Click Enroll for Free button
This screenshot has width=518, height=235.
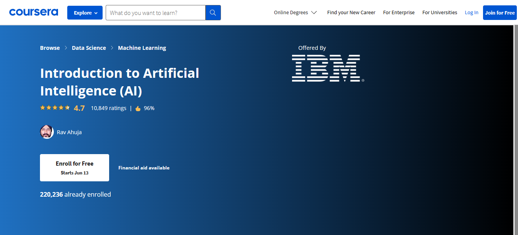(x=75, y=168)
